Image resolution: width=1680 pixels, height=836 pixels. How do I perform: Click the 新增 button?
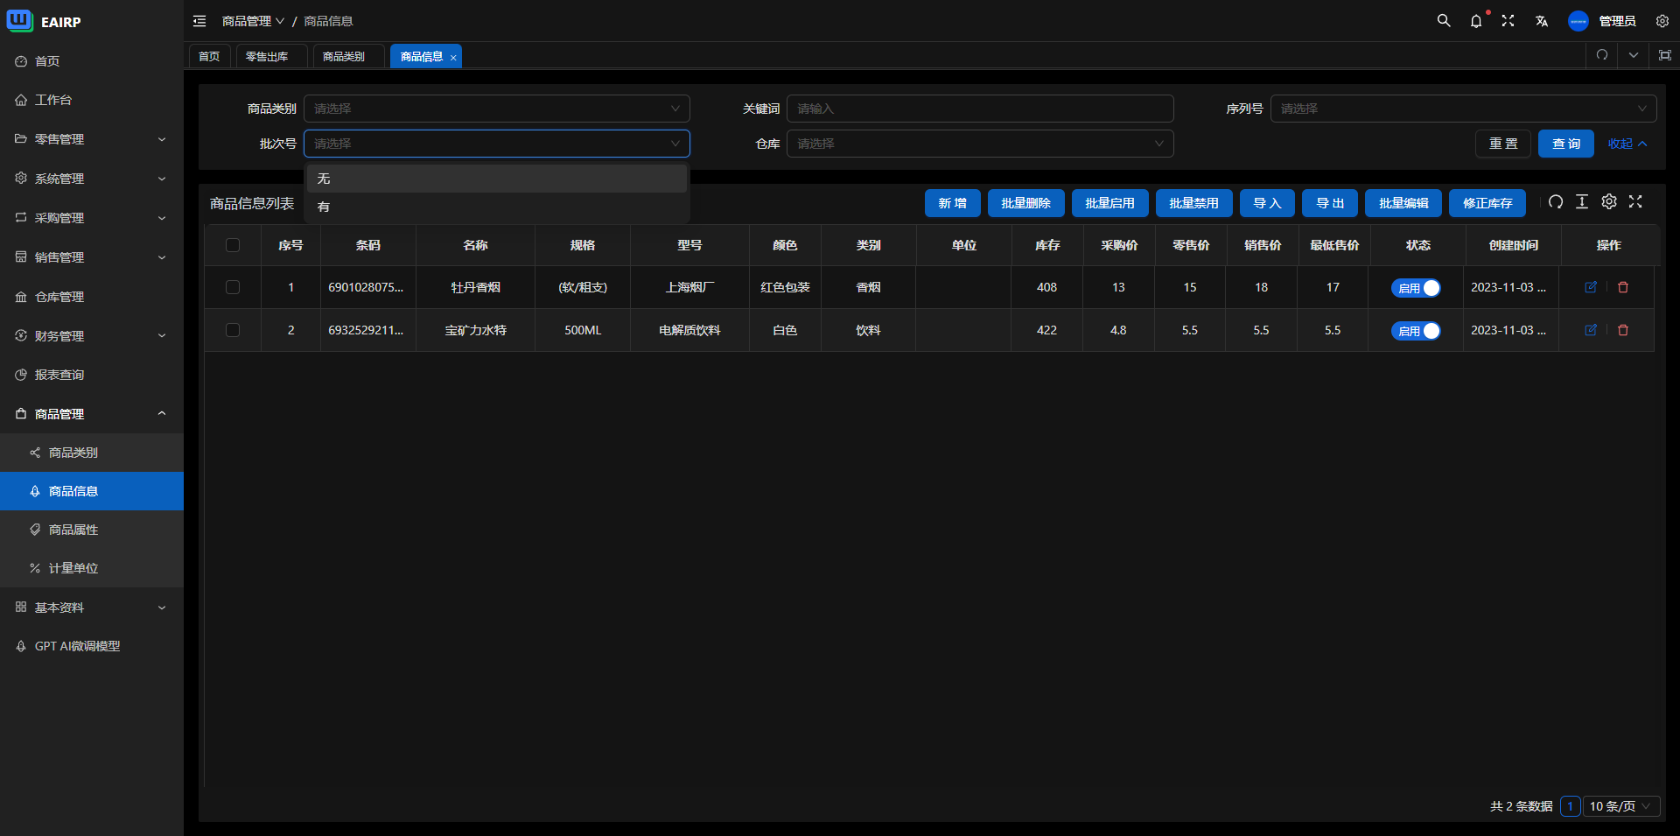[x=952, y=203]
